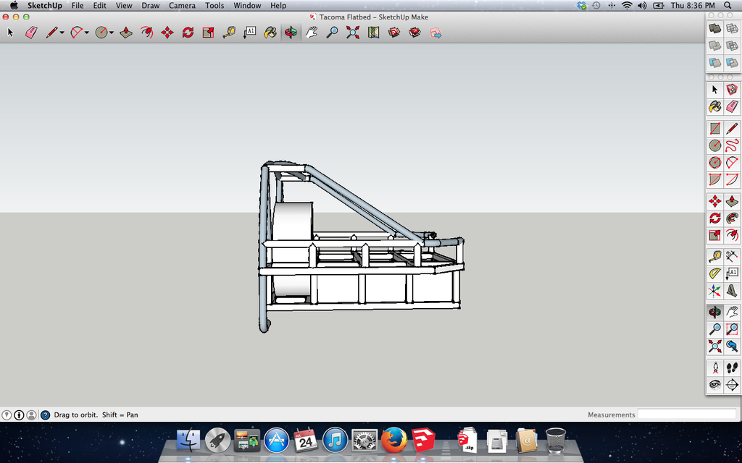Viewport: 742px width, 463px height.
Task: Select the Make Component tool in side palette
Action: [x=732, y=89]
